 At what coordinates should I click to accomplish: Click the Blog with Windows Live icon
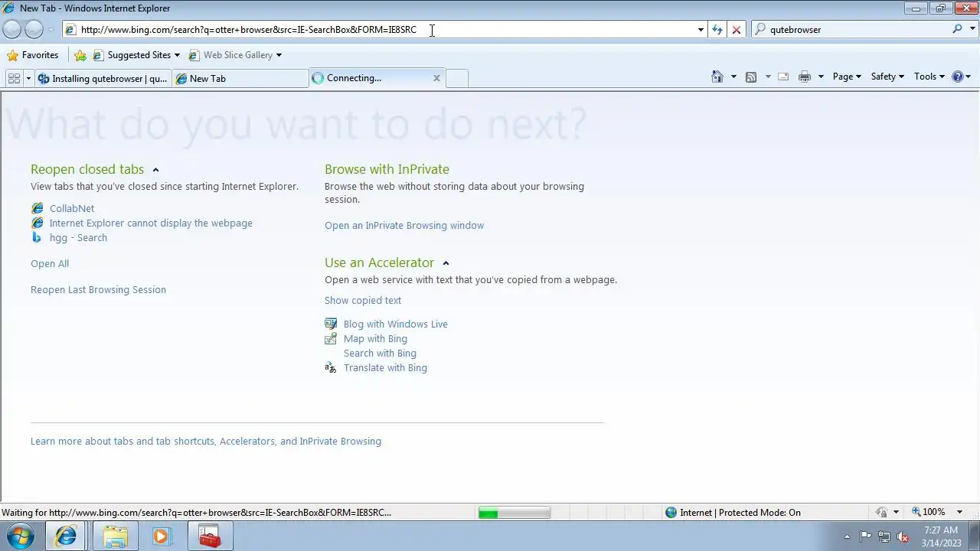331,324
